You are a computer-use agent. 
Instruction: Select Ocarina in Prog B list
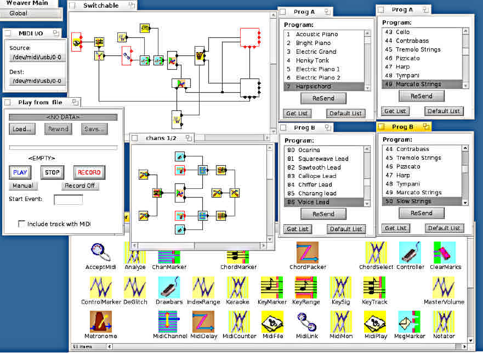tap(324, 150)
